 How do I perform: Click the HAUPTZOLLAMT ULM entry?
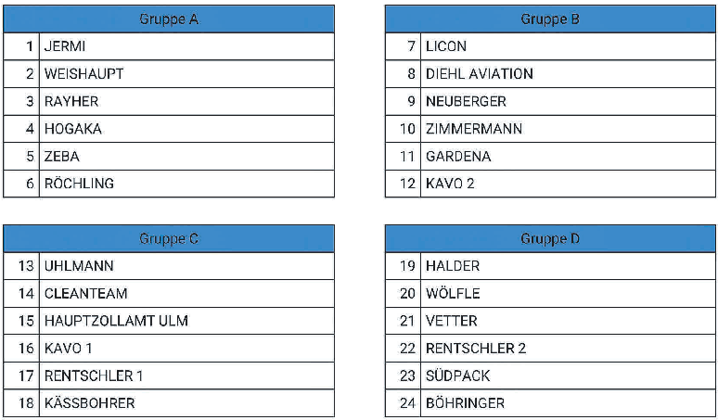pos(116,321)
